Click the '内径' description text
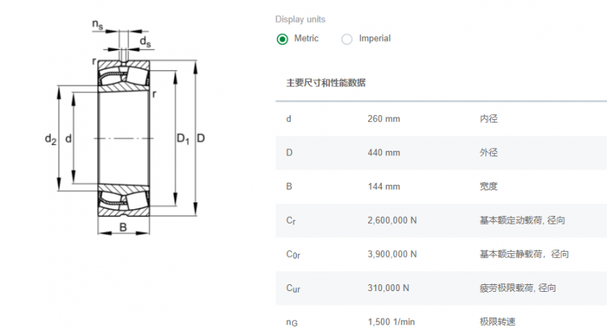607x329 pixels. (489, 119)
